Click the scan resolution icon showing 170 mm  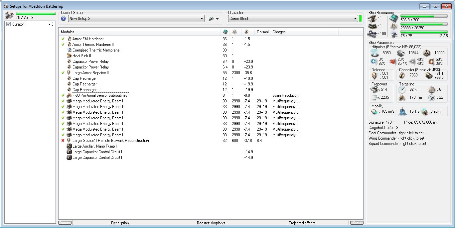point(402,97)
